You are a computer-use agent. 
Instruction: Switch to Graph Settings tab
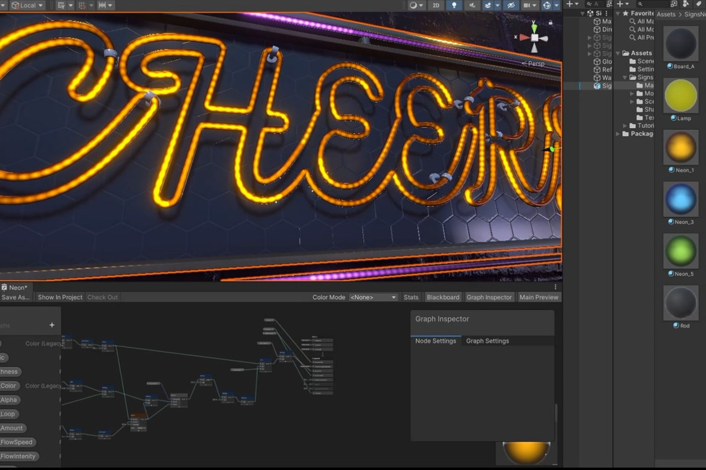[487, 341]
